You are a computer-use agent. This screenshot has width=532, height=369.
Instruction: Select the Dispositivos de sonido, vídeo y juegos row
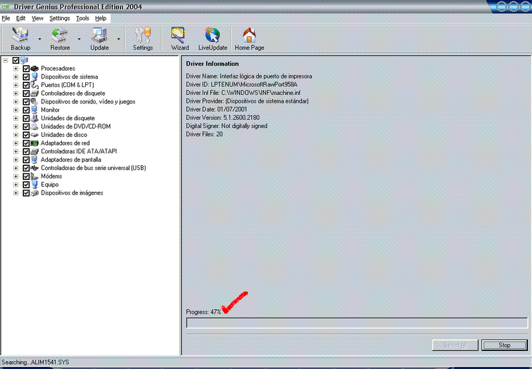pos(88,102)
